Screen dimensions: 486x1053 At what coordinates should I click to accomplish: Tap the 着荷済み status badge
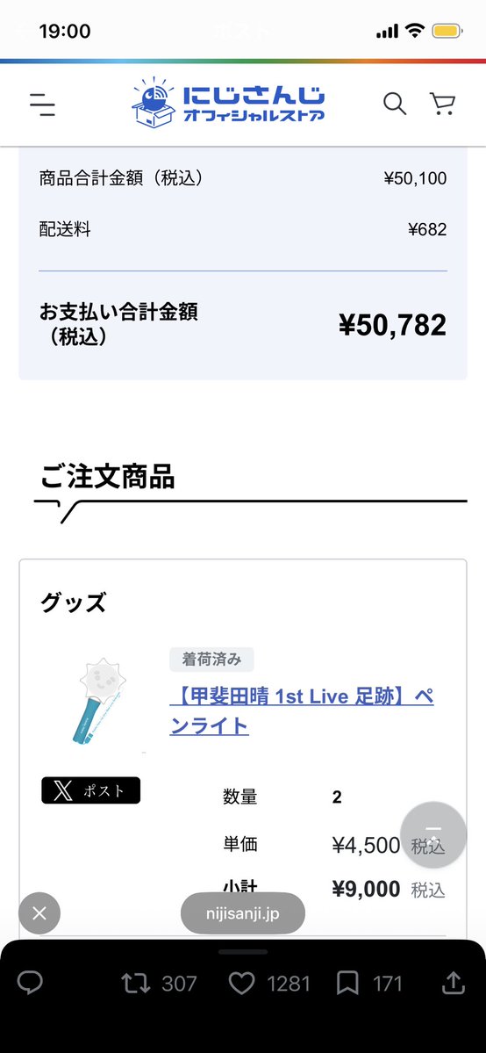pos(211,660)
